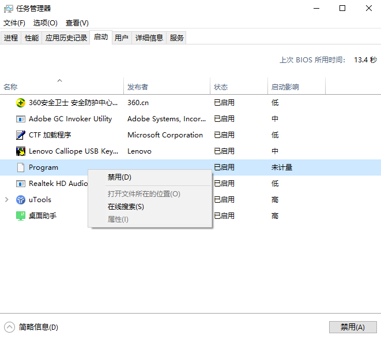
Task: Select the 360安全卫士 安全防护中心 row name
Action: point(73,103)
